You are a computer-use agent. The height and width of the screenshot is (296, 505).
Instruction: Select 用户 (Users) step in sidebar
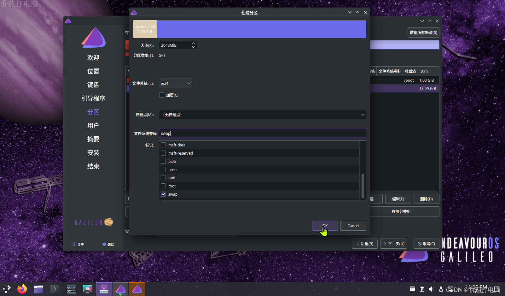(x=93, y=126)
